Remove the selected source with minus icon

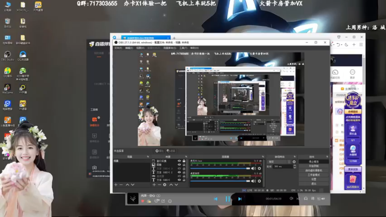(159, 185)
